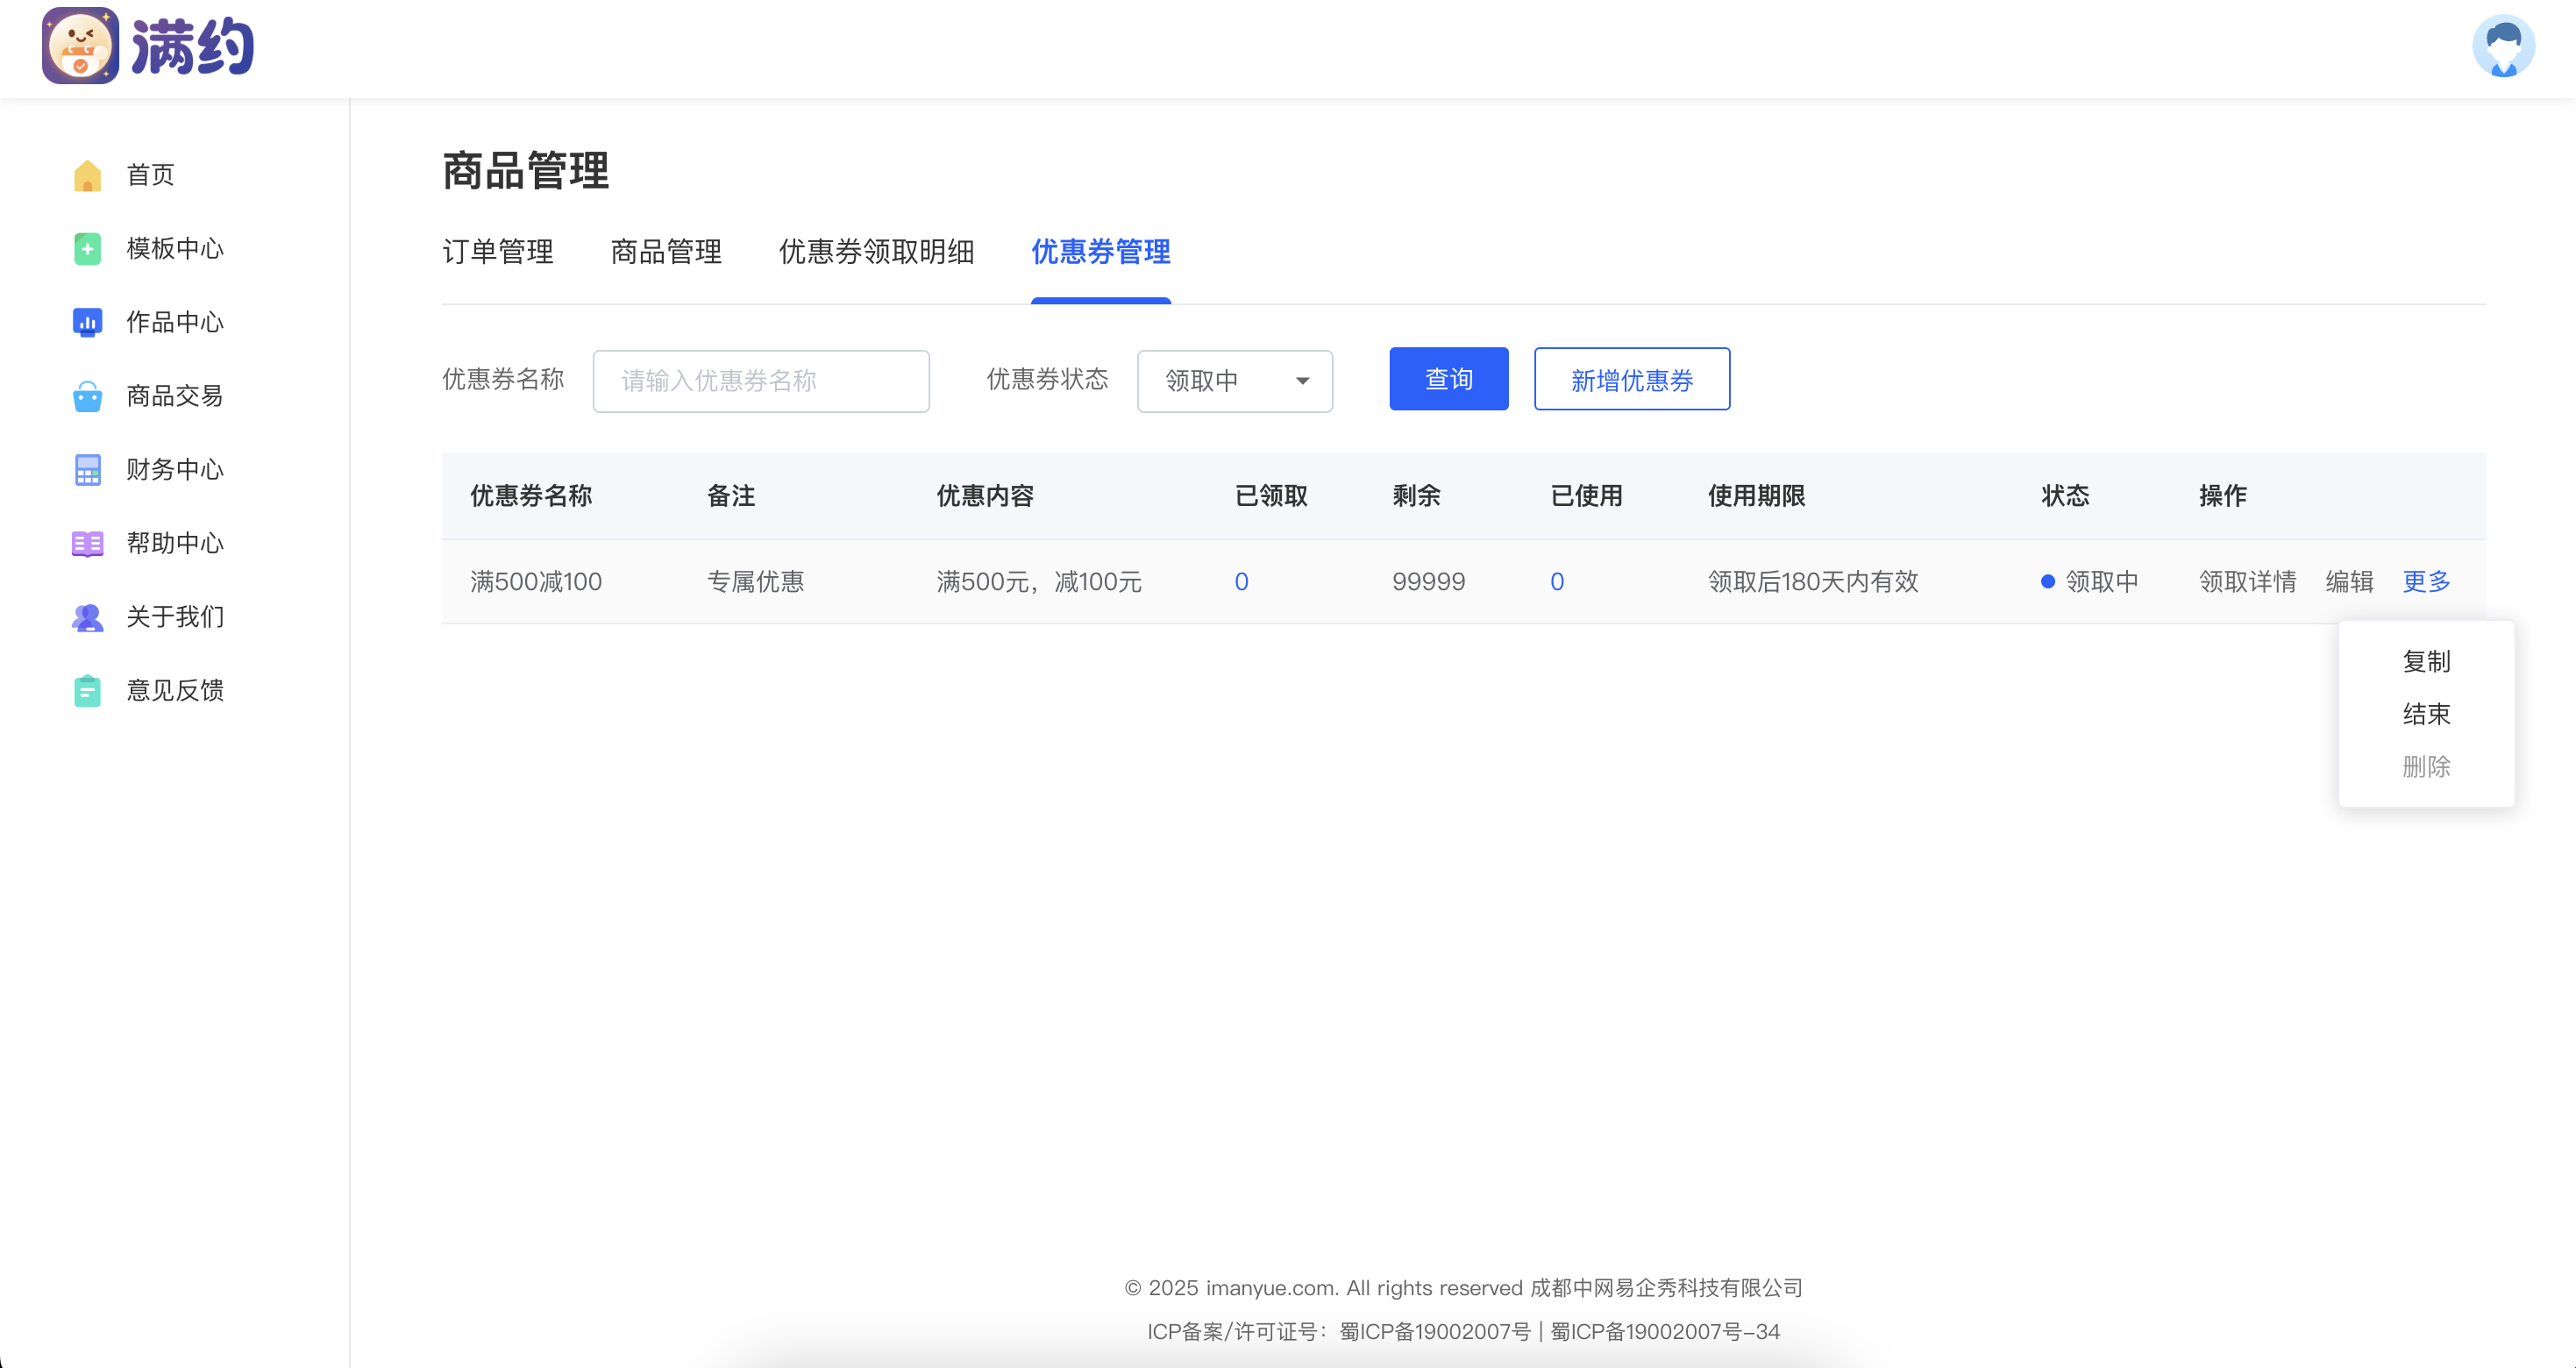Click the book icon for 帮助中心
2576x1368 pixels.
click(x=88, y=543)
